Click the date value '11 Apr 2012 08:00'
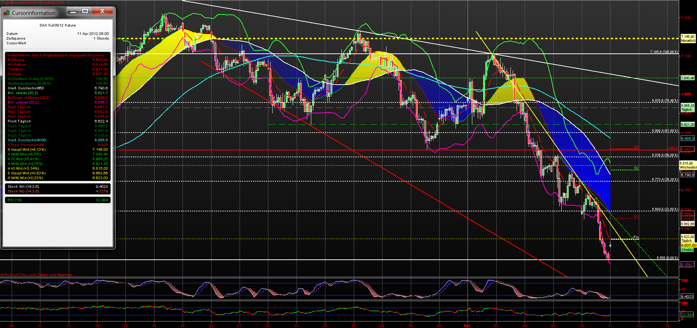 pos(93,34)
